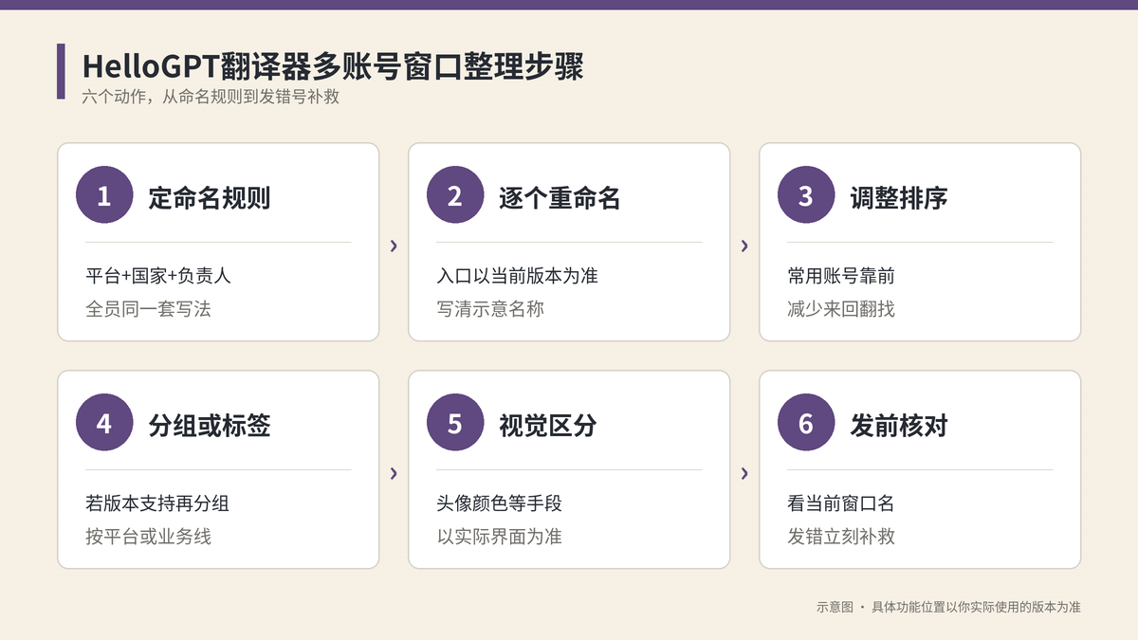The height and width of the screenshot is (640, 1138).
Task: Click the step 1 number circle
Action: 104,196
